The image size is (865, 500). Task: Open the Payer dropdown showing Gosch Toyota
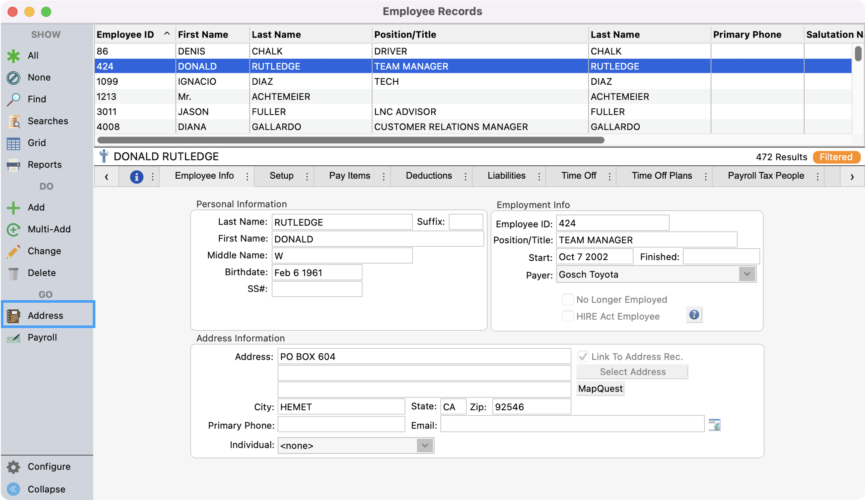(x=746, y=274)
